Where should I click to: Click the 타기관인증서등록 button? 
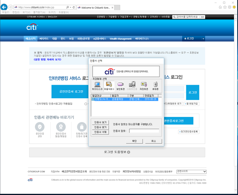(189, 132)
